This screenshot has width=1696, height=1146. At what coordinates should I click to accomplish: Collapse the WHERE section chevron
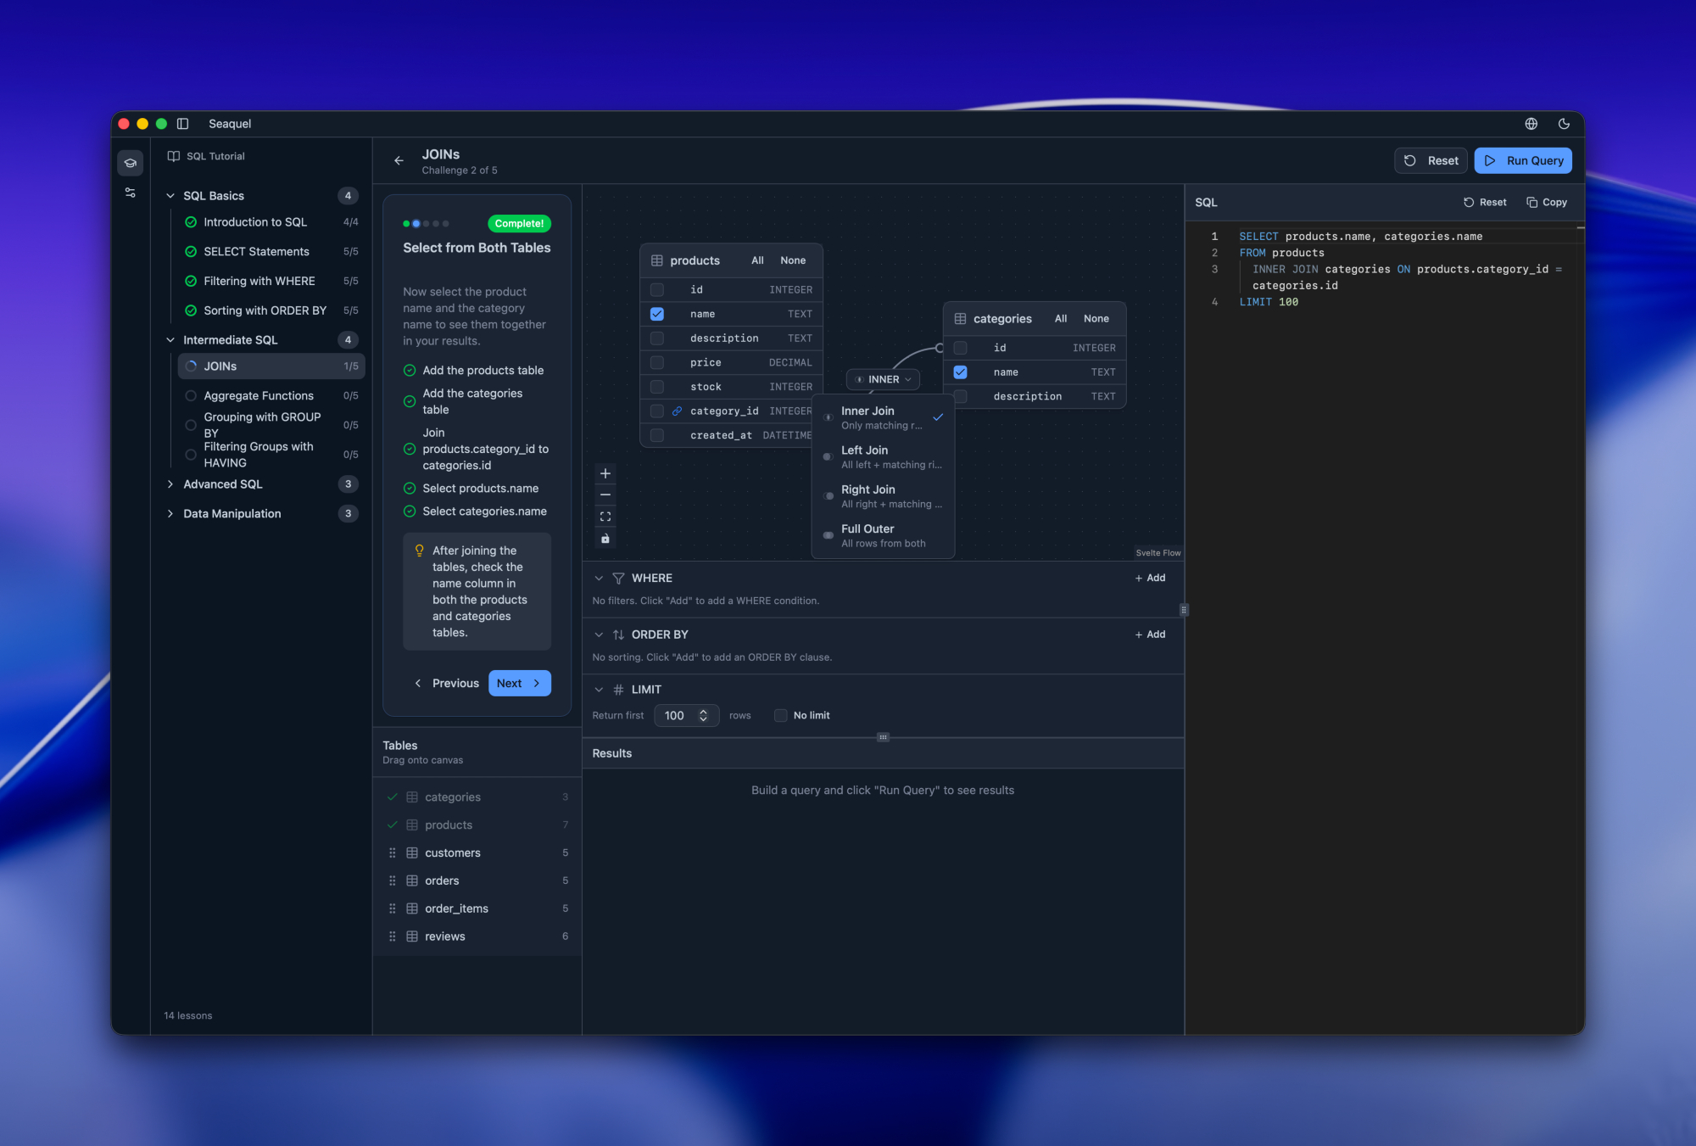point(599,579)
